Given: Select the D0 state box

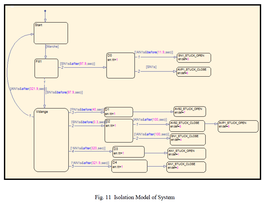Looking at the screenshot, I should (120, 66).
